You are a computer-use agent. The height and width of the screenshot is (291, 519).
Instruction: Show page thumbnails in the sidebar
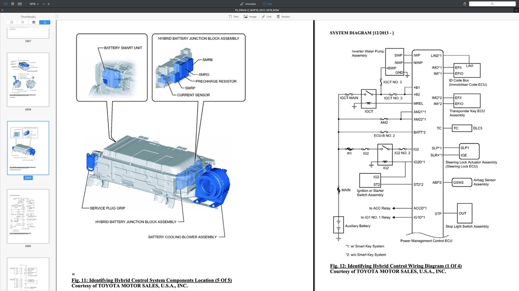pos(45,22)
